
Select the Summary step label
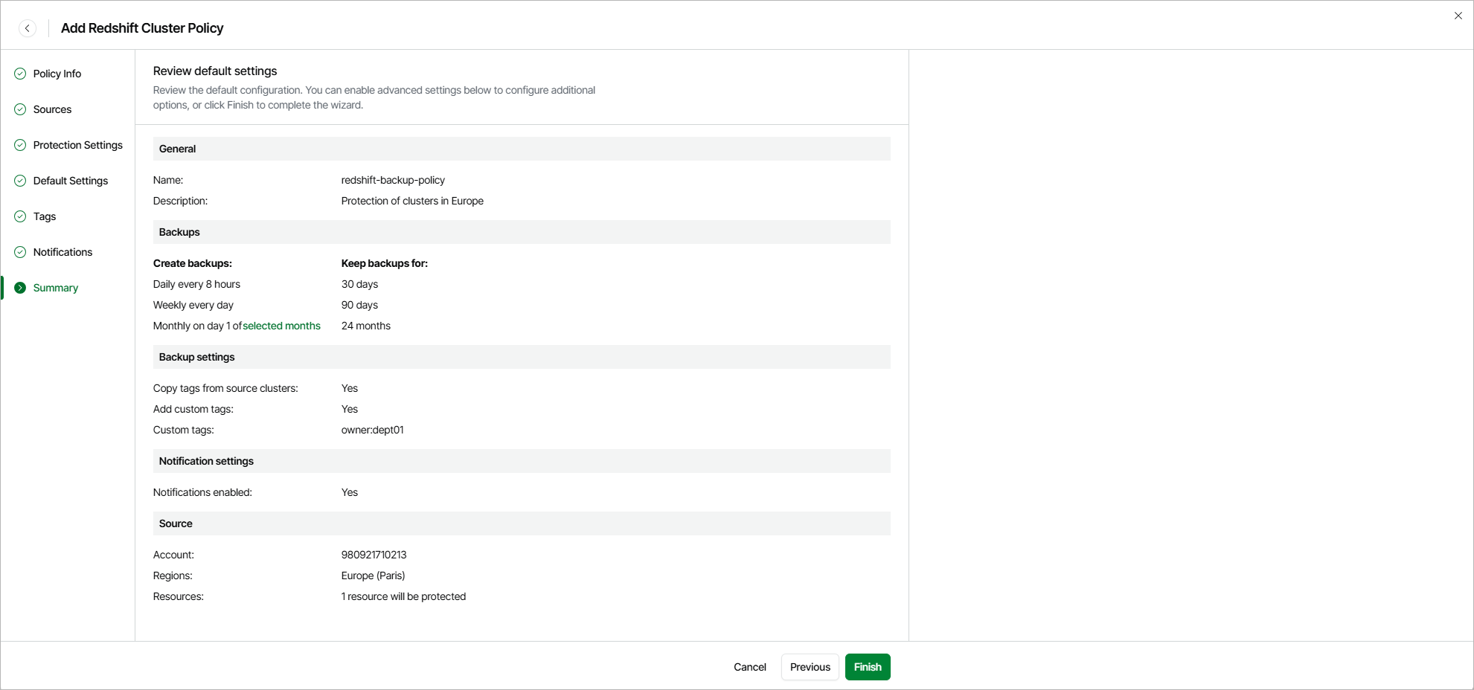56,288
